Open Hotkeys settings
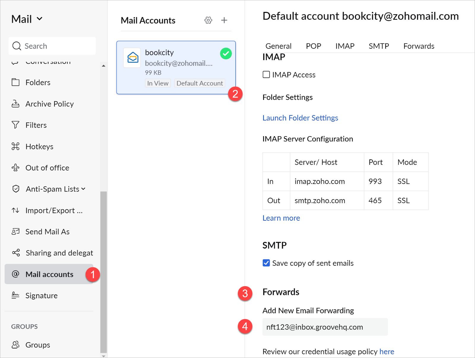Viewport: 475px width, 358px height. click(39, 147)
